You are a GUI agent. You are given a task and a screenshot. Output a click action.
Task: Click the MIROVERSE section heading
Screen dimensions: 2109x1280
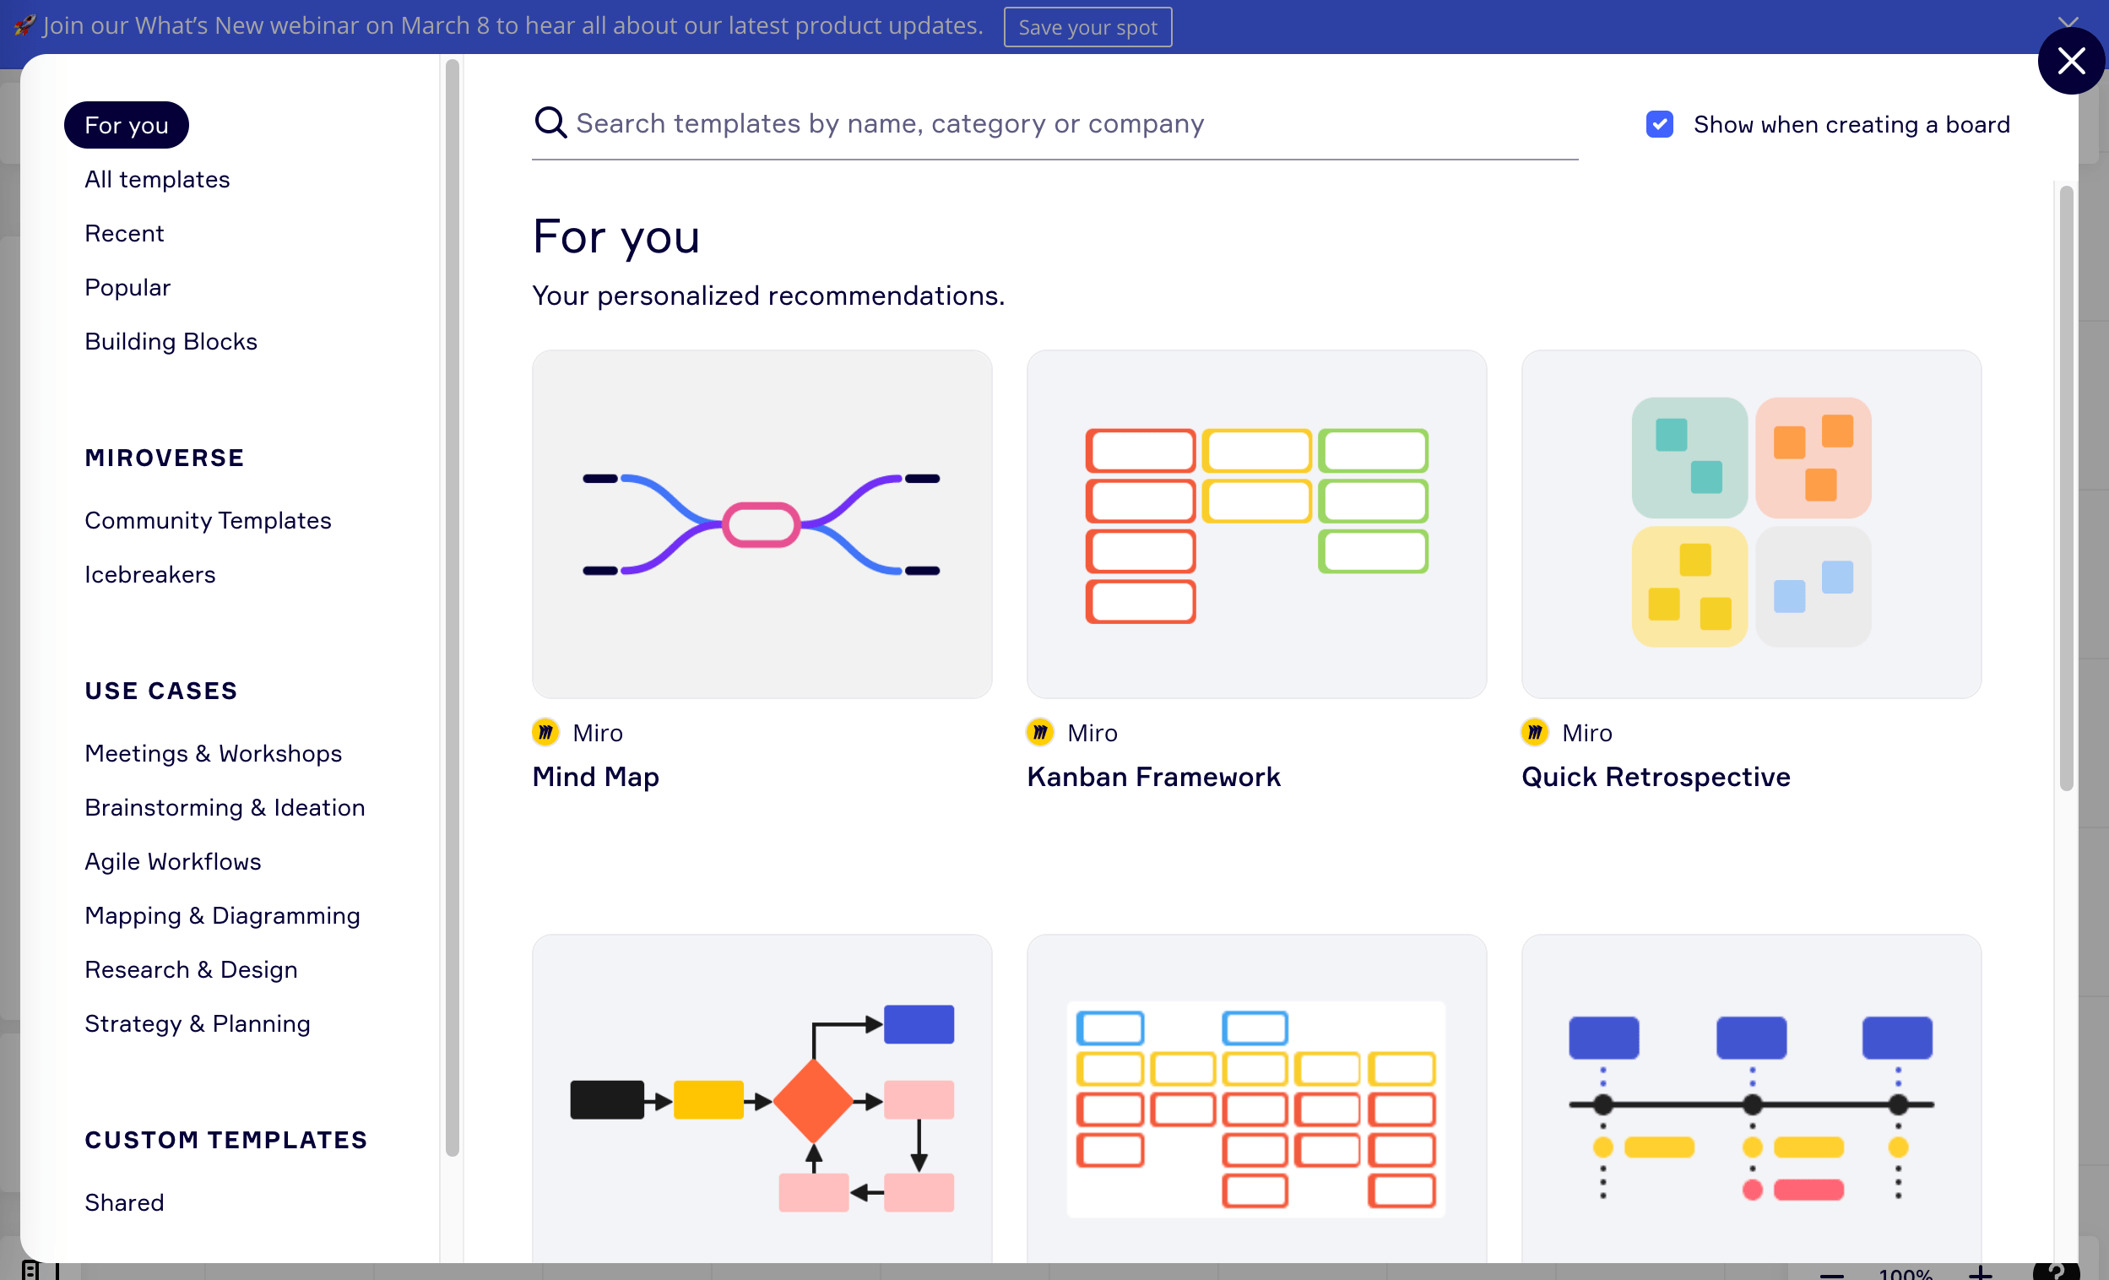[165, 458]
